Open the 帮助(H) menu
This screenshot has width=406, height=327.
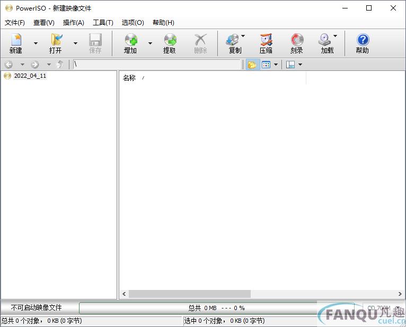pos(163,23)
